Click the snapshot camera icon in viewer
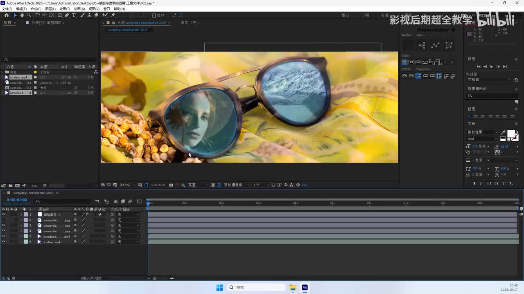This screenshot has width=524, height=294. pos(171,185)
